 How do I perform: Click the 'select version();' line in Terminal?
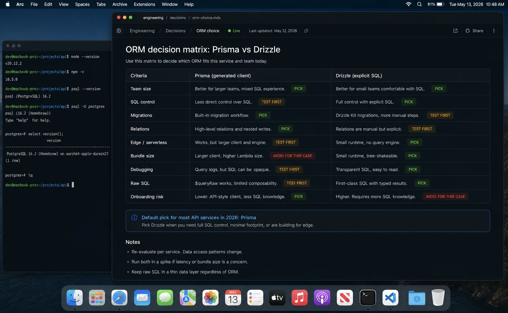(34, 134)
